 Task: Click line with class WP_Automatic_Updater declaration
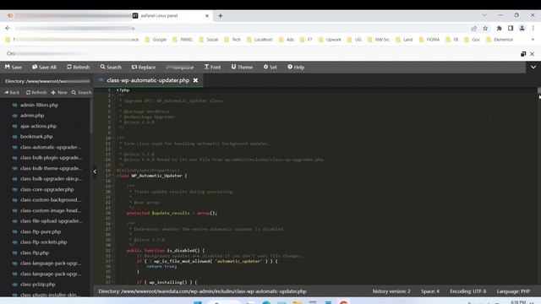click(152, 176)
